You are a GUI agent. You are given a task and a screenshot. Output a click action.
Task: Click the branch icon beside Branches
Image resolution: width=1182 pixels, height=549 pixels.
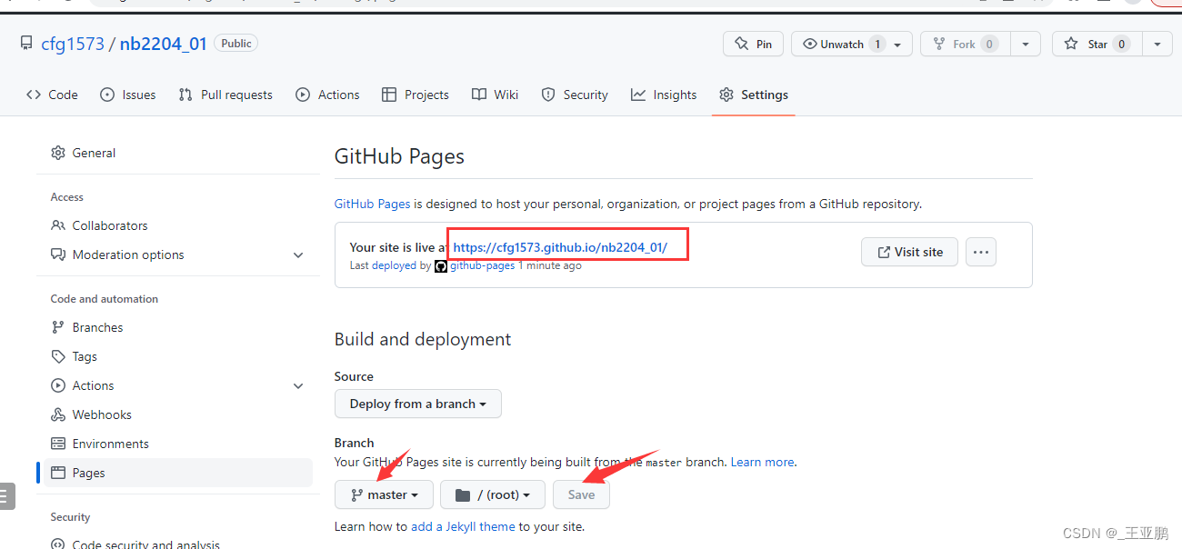[x=58, y=327]
